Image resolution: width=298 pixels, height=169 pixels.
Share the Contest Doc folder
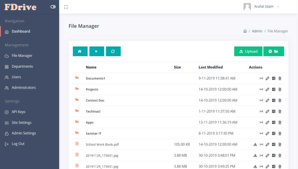[x=273, y=100]
